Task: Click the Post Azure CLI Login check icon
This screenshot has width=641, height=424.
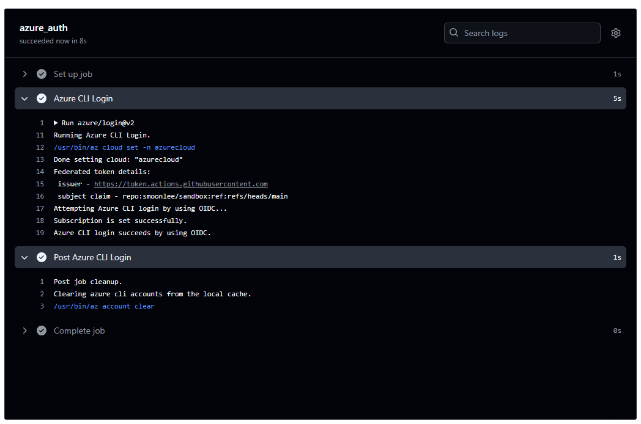Action: pos(42,257)
